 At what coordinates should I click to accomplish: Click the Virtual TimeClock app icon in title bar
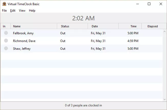pos(4,4)
